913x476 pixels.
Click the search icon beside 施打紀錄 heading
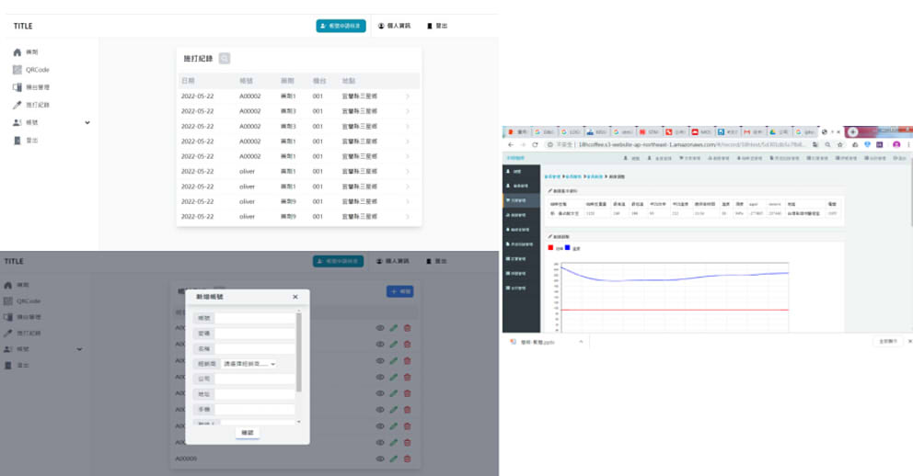click(225, 59)
